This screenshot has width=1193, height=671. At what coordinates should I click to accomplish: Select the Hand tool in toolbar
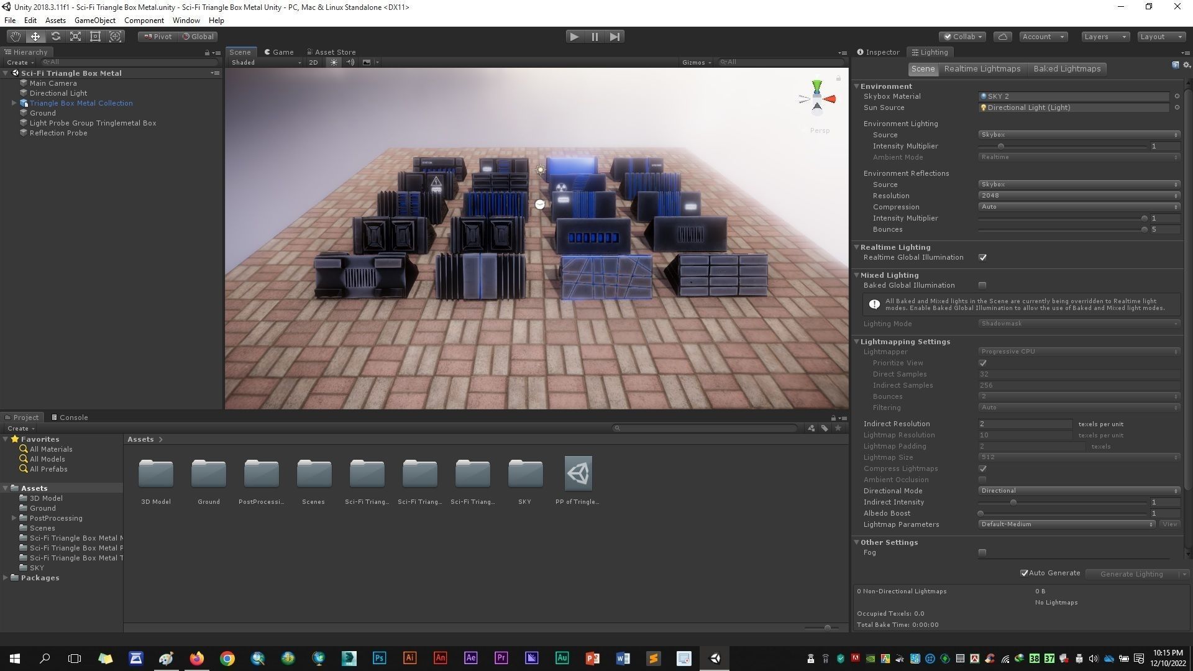(15, 37)
